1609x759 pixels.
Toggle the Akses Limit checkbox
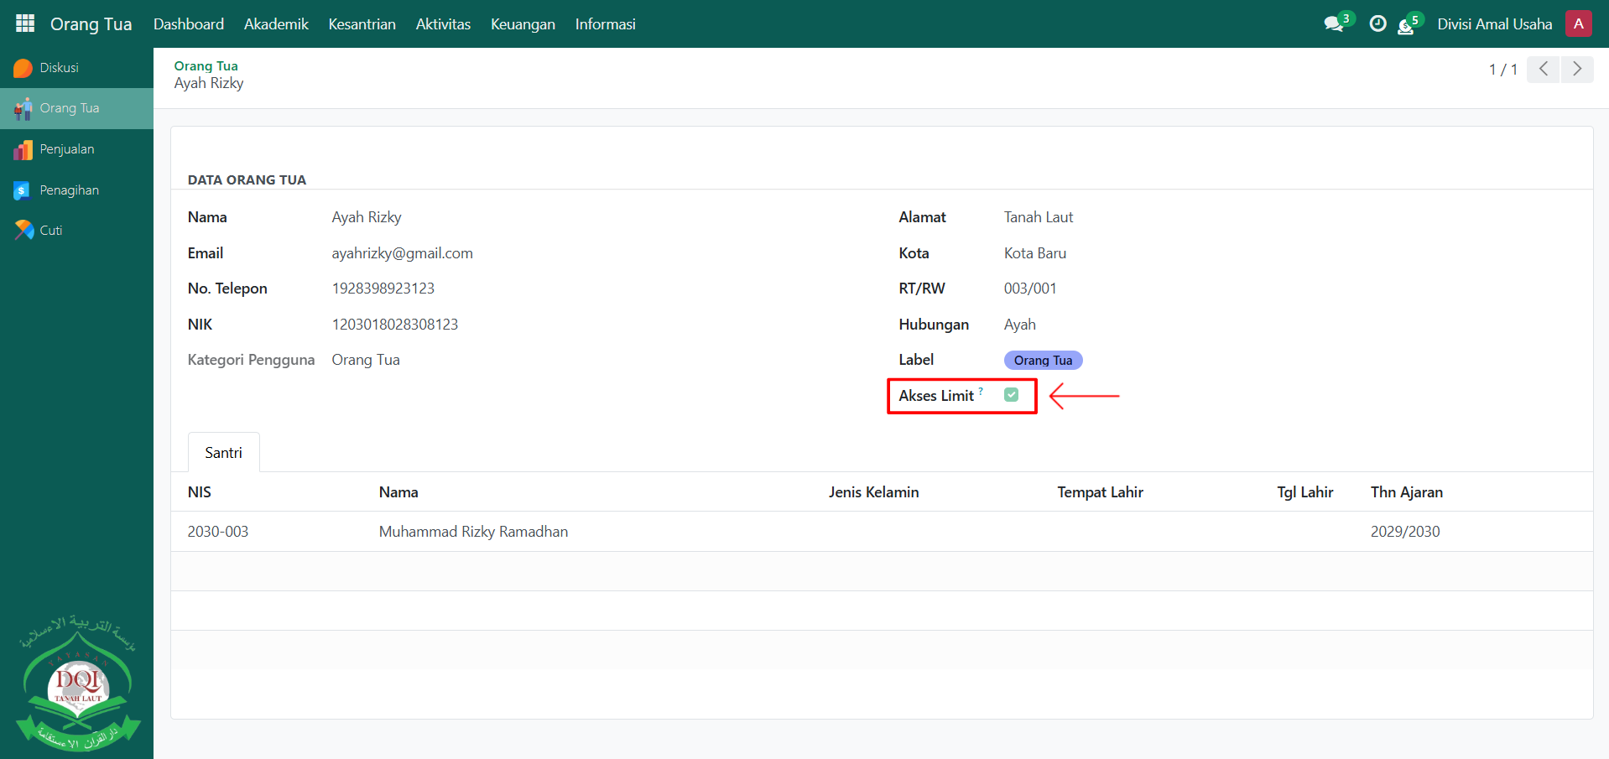[1011, 395]
